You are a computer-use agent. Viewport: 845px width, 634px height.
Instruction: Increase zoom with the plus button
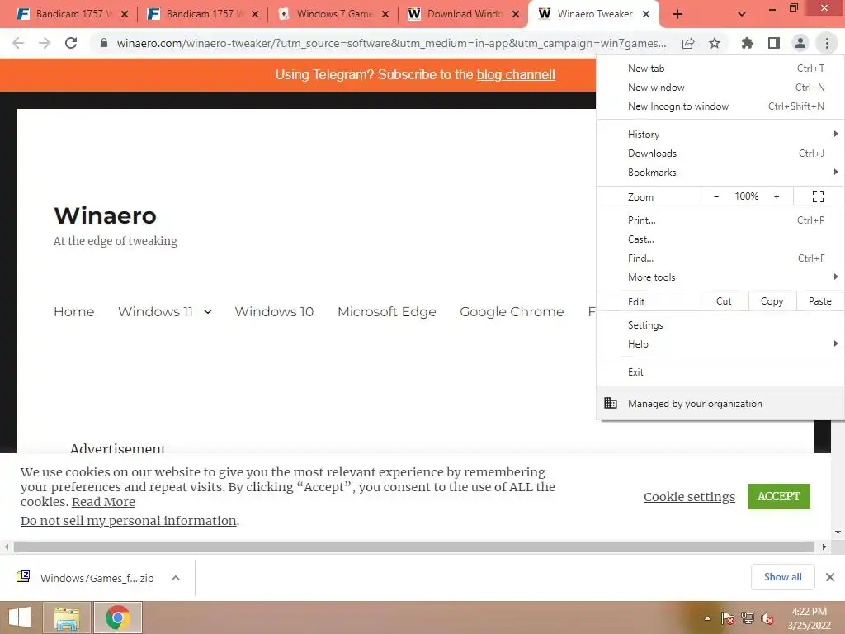click(x=777, y=196)
